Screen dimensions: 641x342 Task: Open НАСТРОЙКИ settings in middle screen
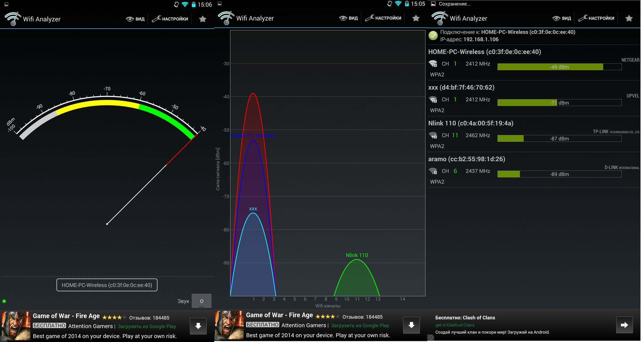tap(383, 18)
